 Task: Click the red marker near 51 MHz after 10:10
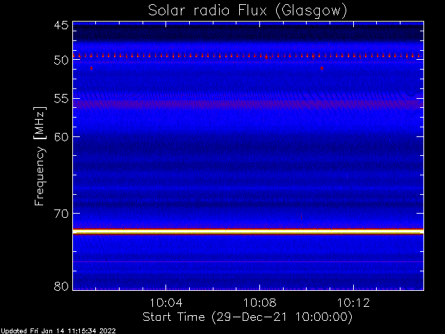pos(322,68)
